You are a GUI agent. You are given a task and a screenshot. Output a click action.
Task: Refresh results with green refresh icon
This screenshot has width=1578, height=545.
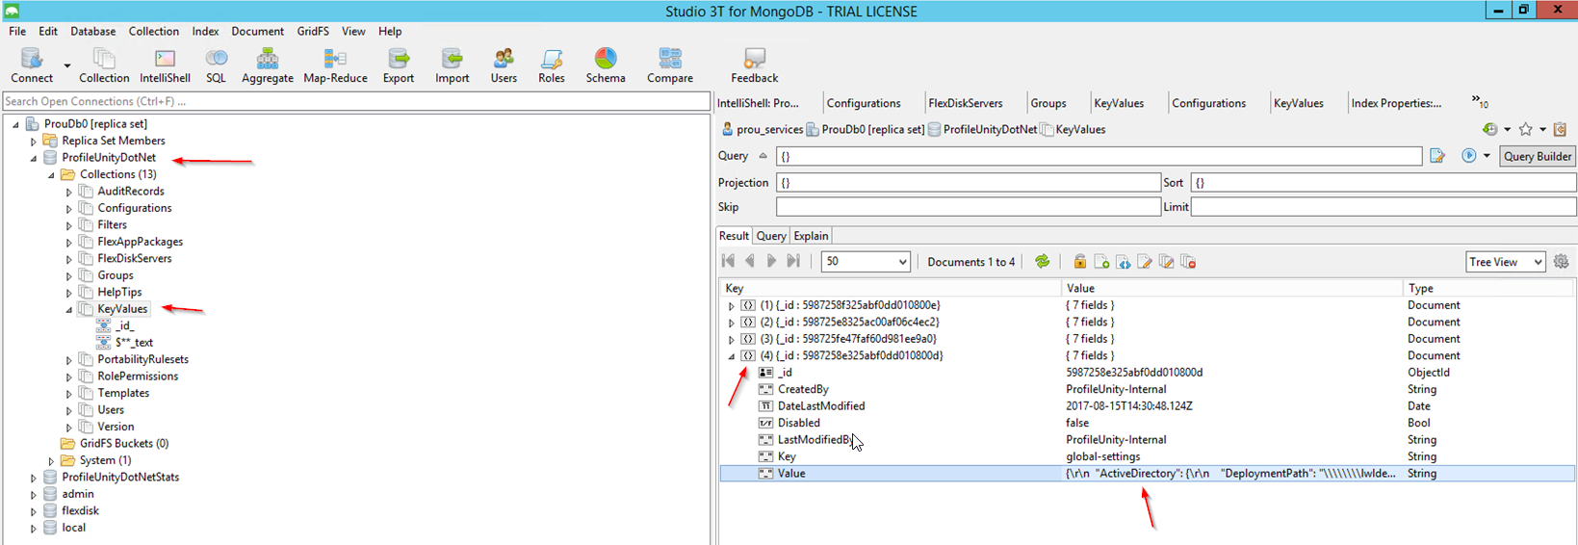[1042, 262]
